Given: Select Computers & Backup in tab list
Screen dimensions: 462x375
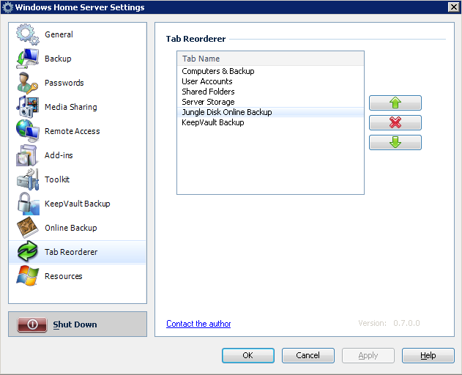Looking at the screenshot, I should pos(270,71).
